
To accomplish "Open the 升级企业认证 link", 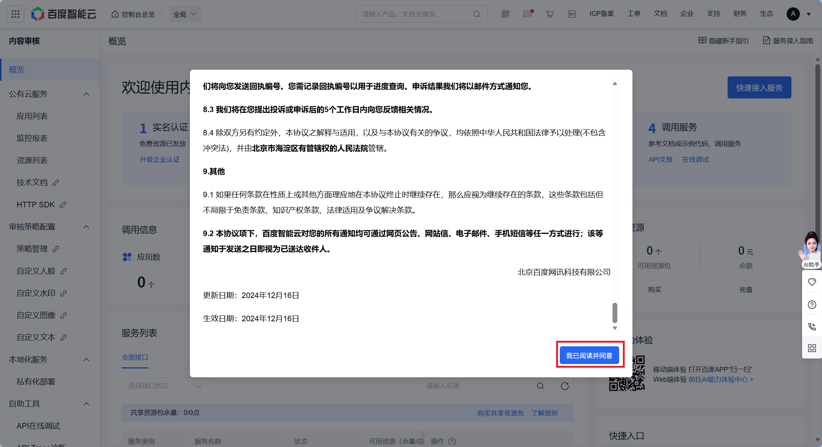I will 159,160.
